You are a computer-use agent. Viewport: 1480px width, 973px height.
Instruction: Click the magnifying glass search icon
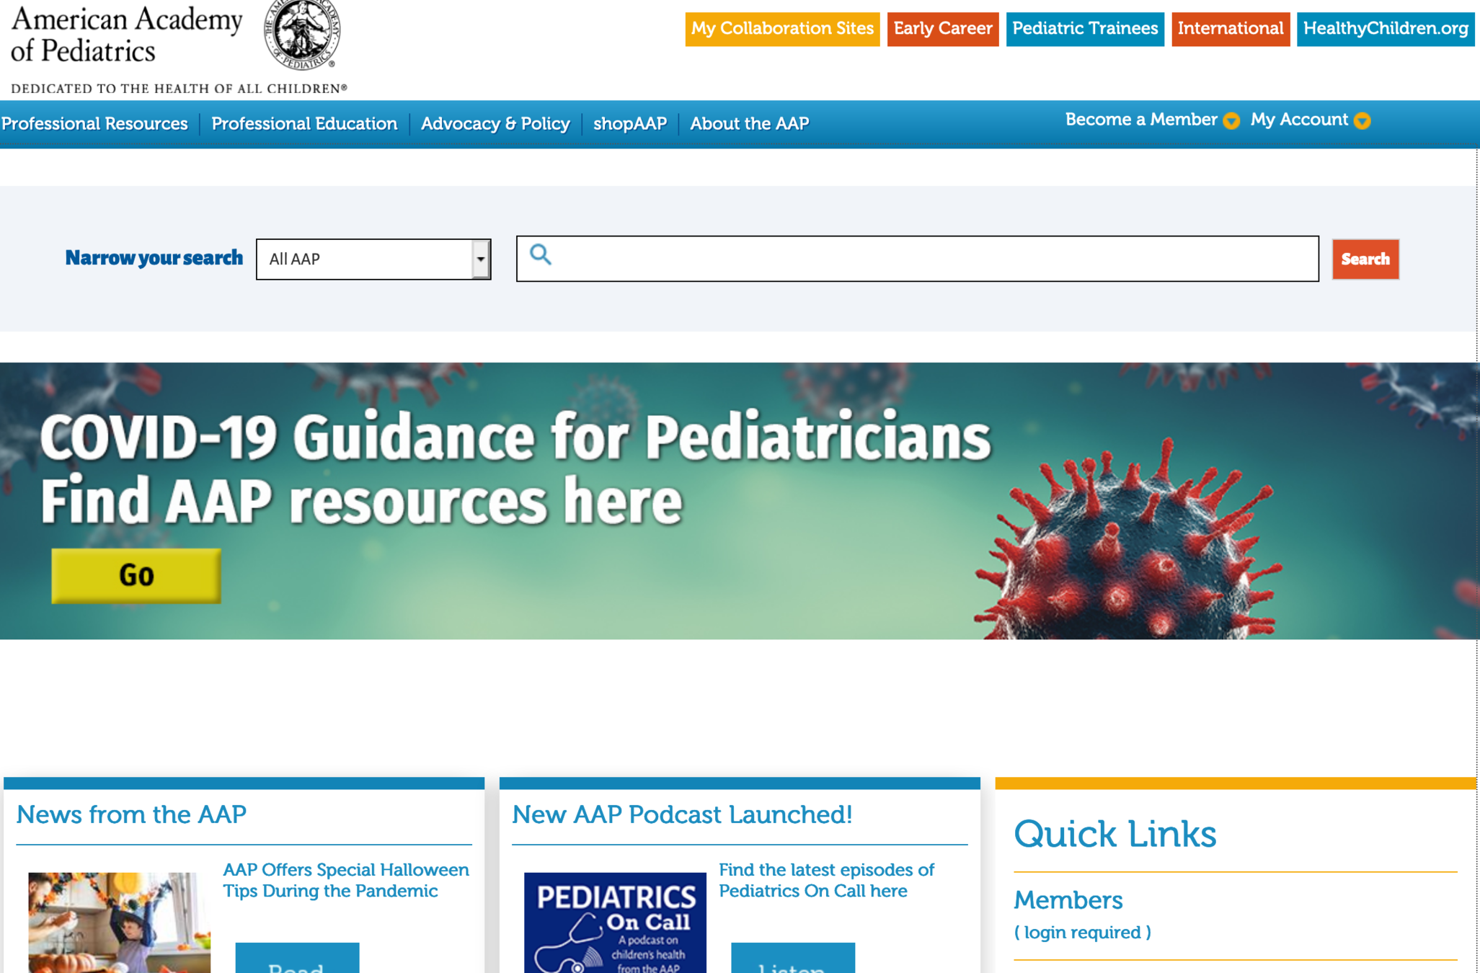click(541, 254)
